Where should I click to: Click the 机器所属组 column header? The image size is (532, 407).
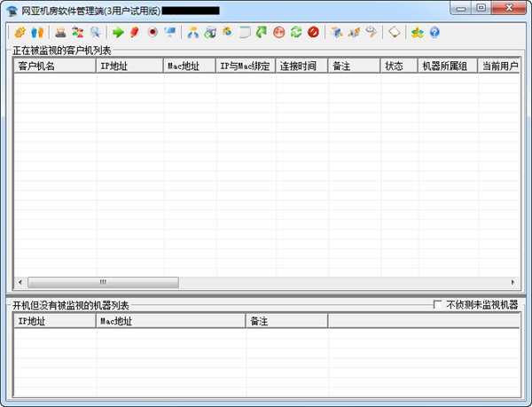[447, 66]
